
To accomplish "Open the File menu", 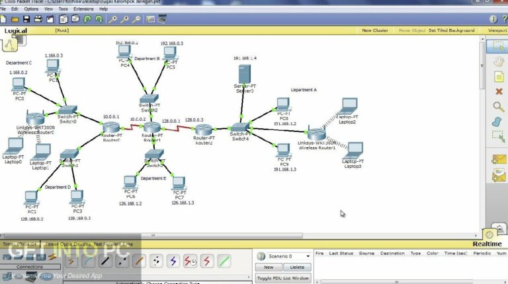I will pyautogui.click(x=3, y=9).
